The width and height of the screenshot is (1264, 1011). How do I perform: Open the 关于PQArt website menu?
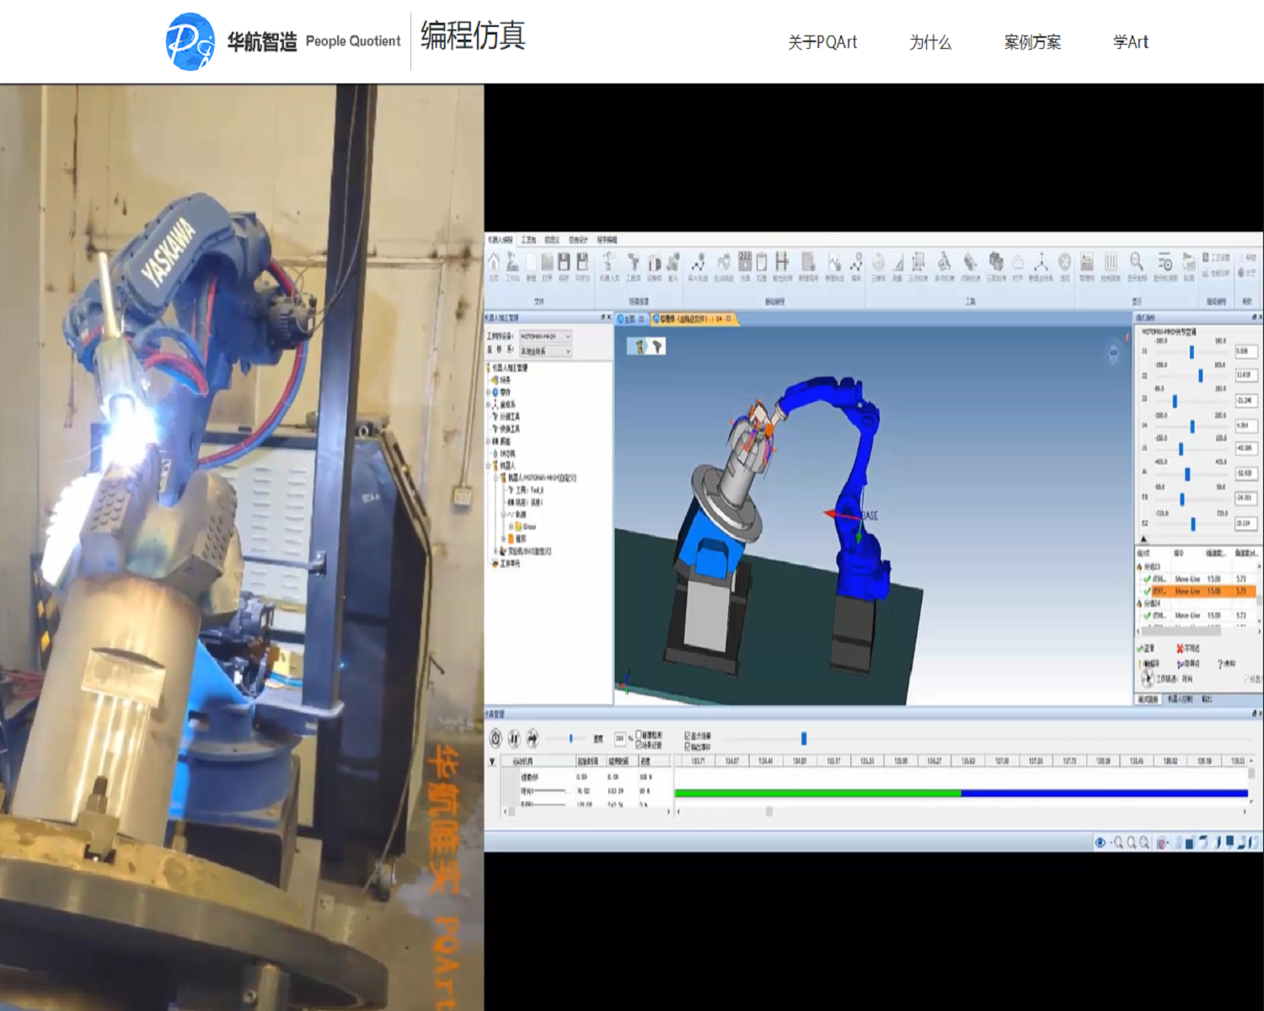coord(822,42)
